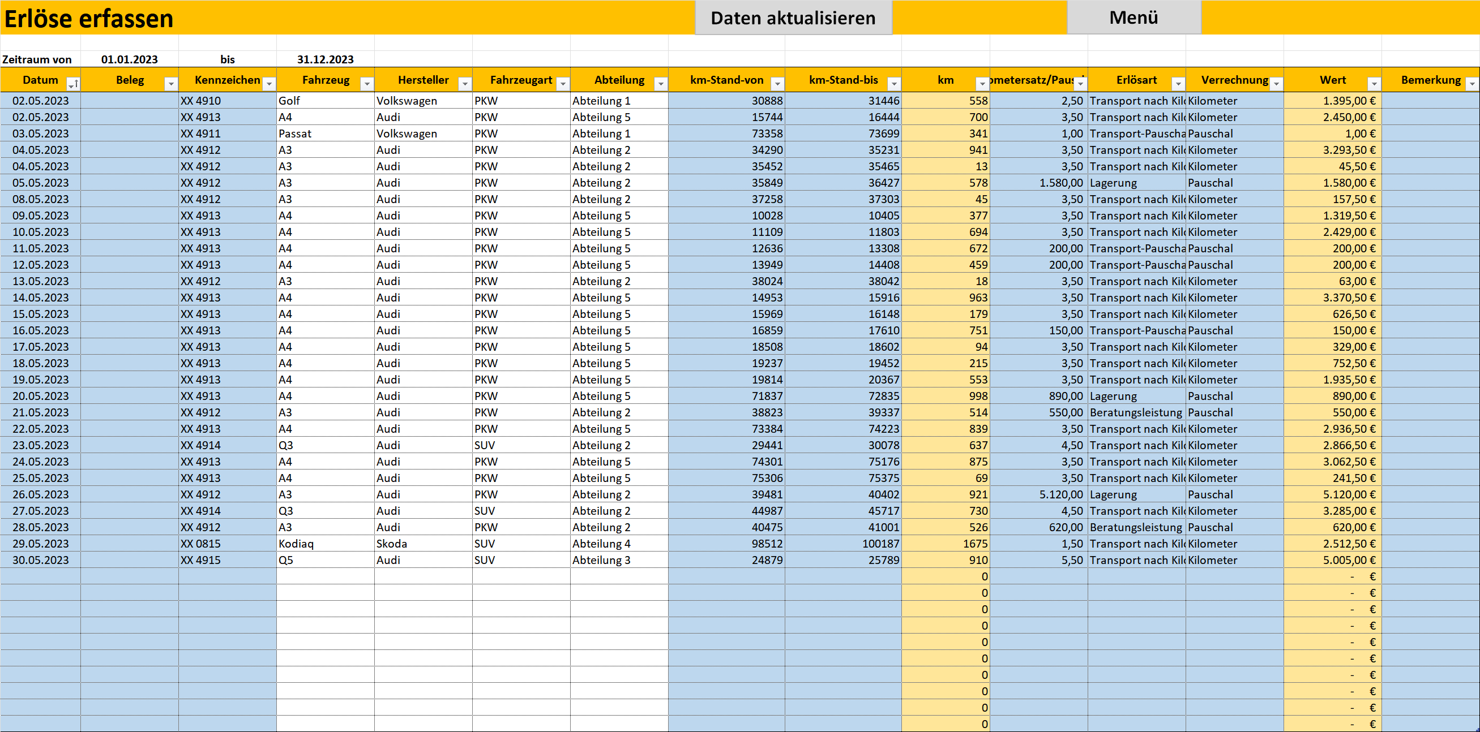Click the Kodiaq vehicle cell

[325, 543]
